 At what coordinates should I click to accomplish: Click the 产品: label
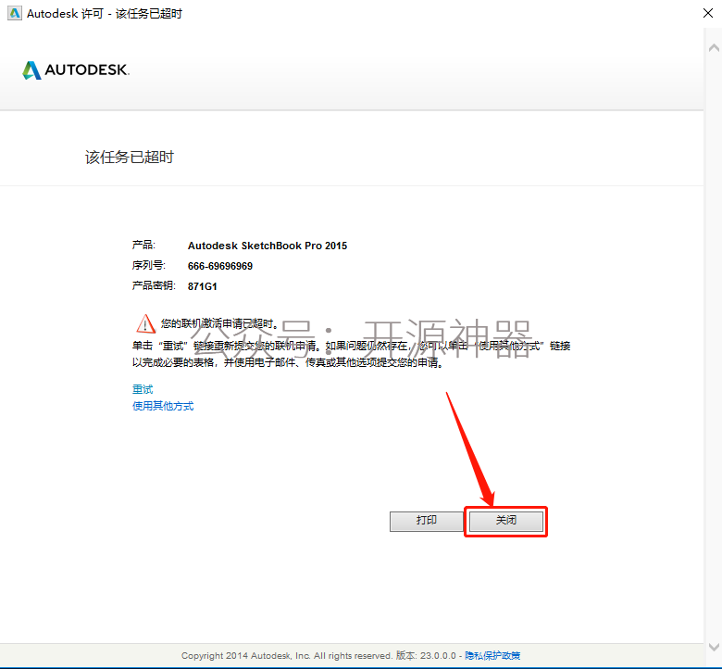point(143,245)
